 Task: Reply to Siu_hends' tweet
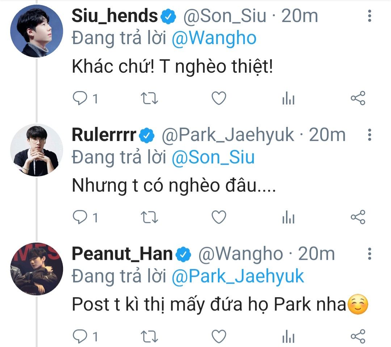(x=79, y=98)
